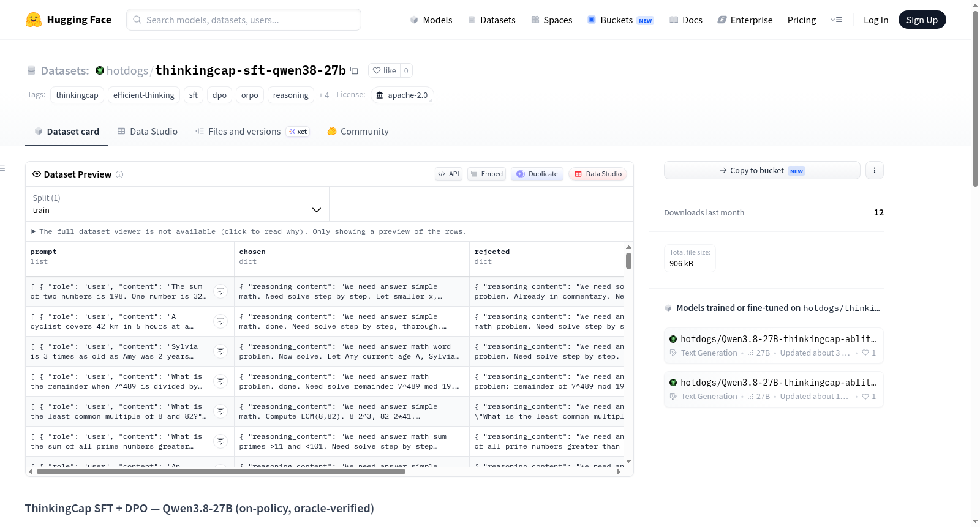Click the orpo tag
980x527 pixels.
click(x=250, y=95)
